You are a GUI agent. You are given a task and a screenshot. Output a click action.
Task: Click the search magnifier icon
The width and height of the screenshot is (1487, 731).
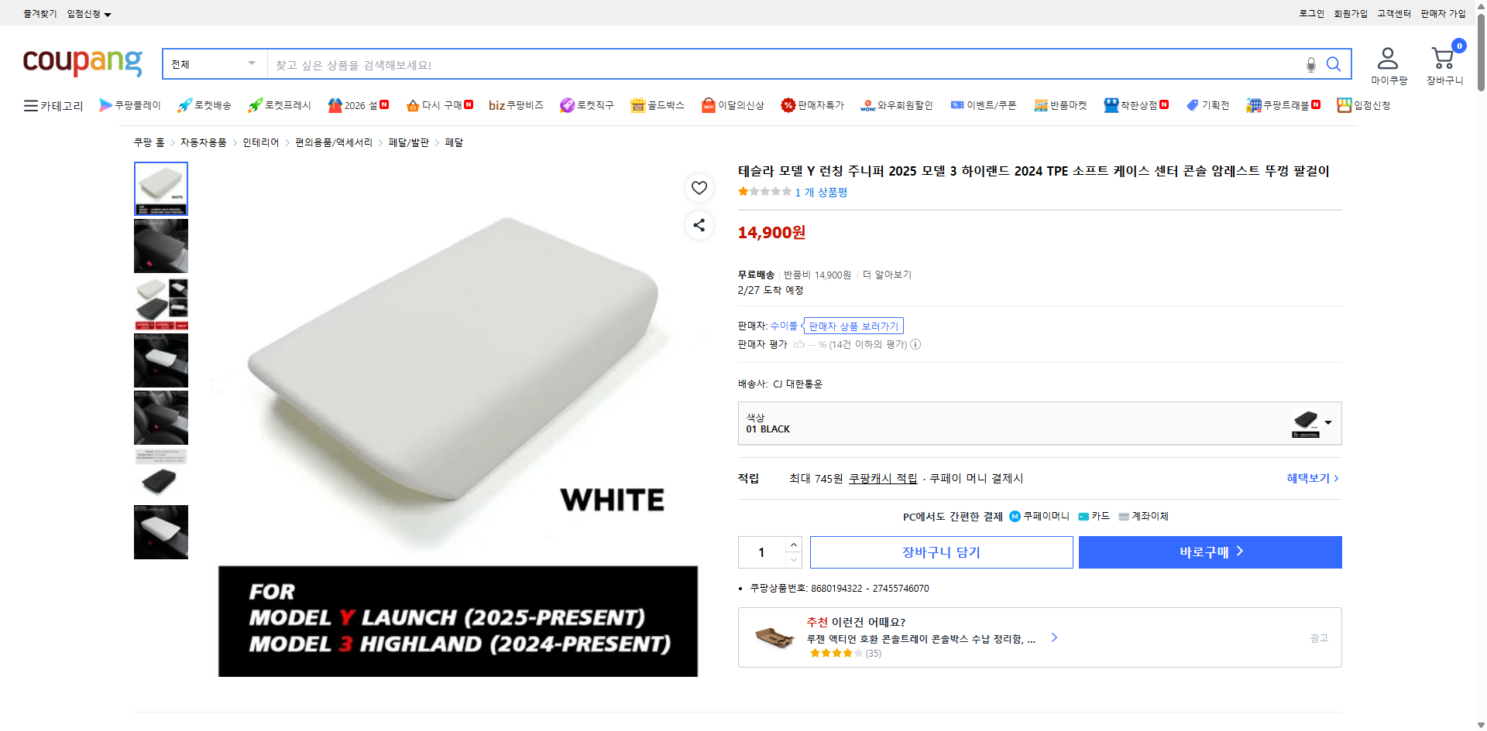(x=1334, y=64)
